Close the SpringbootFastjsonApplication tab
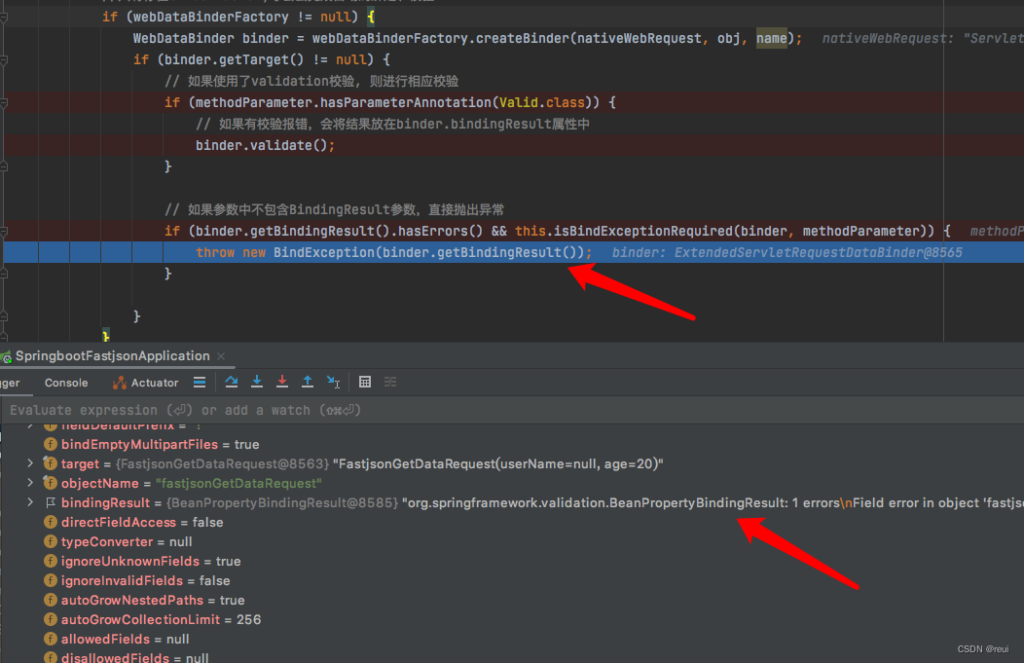Viewport: 1024px width, 663px height. pos(221,356)
